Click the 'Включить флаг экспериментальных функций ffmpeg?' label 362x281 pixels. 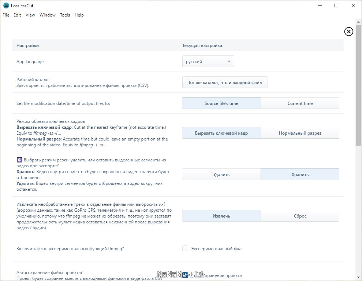point(70,249)
